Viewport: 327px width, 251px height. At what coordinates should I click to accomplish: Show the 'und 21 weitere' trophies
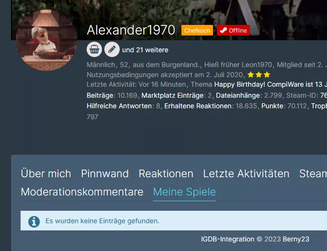coord(145,50)
